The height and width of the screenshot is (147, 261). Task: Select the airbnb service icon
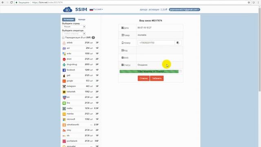(x=64, y=43)
